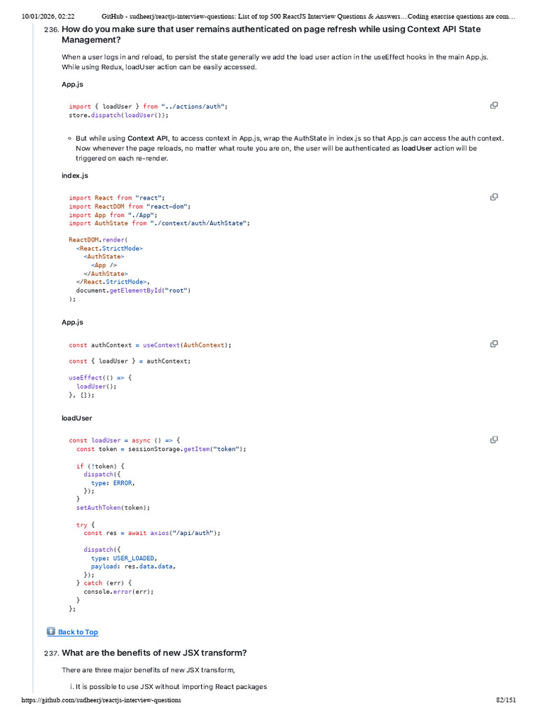Click the 'const { loadUser } = authContext;' line
Image resolution: width=538 pixels, height=717 pixels.
click(130, 361)
